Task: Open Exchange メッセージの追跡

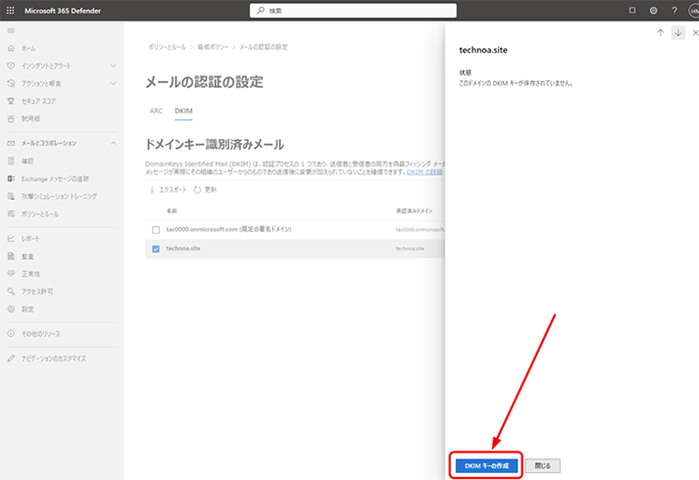Action: (55, 178)
